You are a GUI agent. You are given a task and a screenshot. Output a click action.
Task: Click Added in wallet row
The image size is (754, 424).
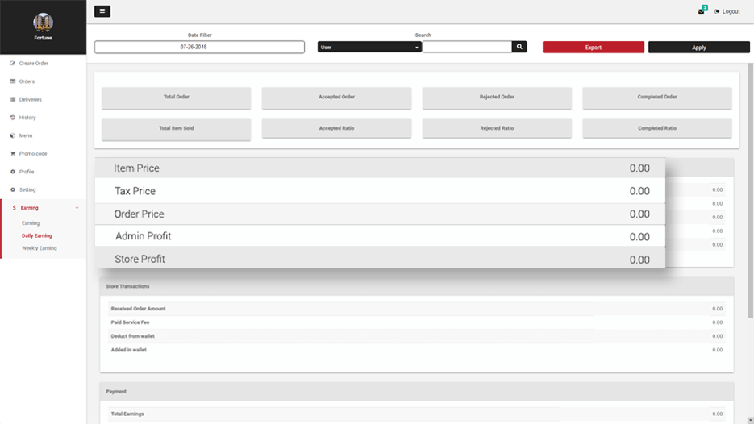click(x=416, y=350)
